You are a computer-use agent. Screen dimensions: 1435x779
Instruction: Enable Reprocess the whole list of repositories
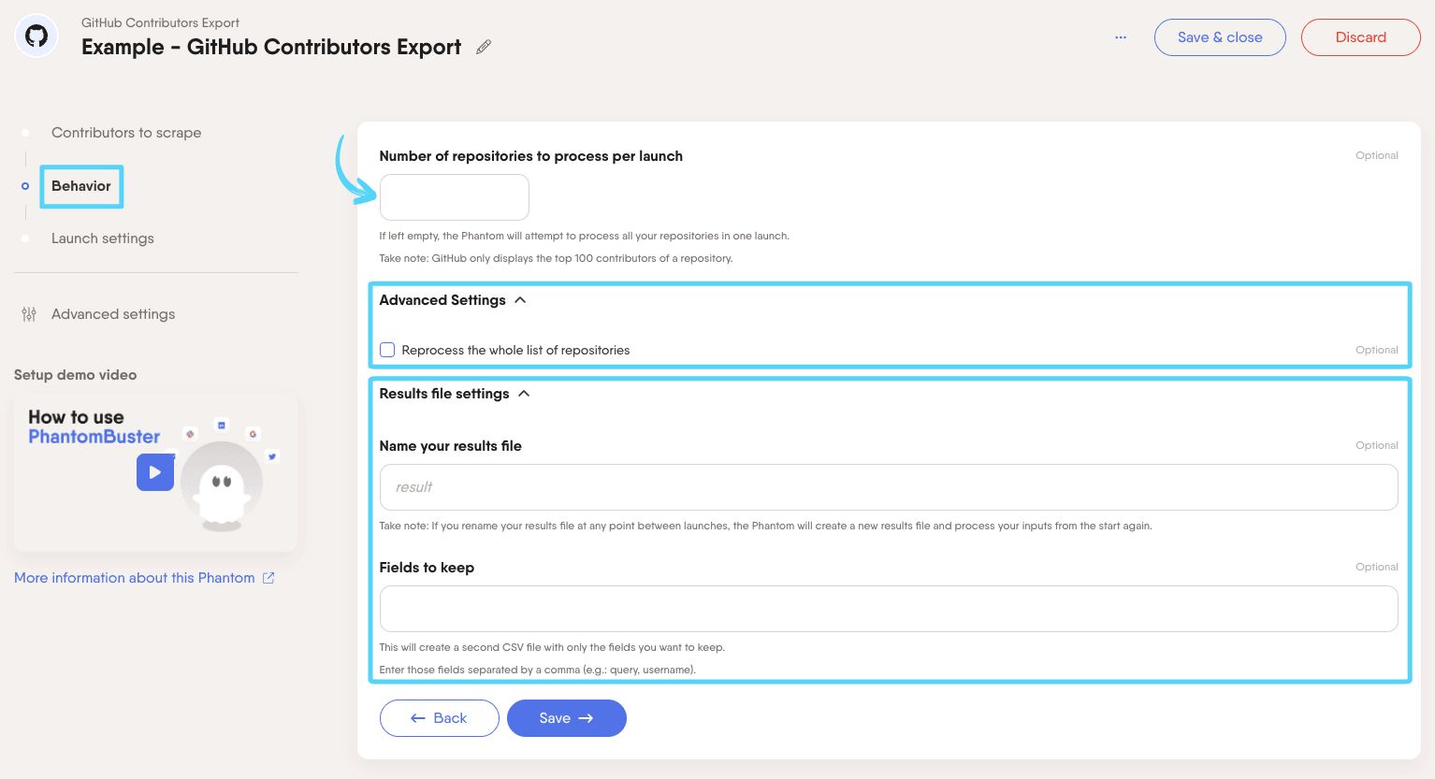[x=387, y=350]
